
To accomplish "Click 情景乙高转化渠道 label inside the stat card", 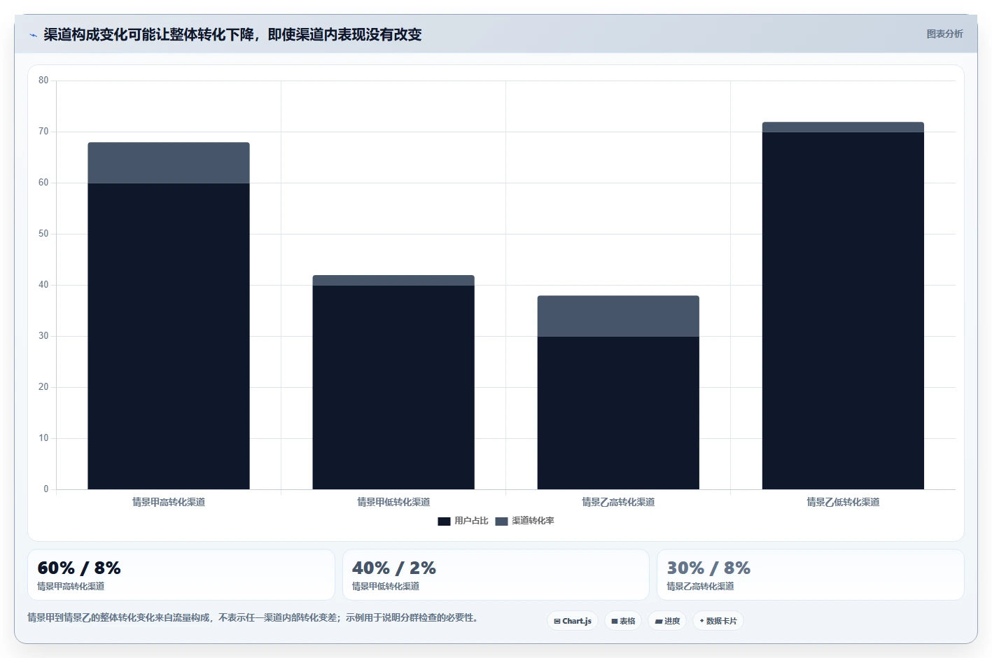I will [x=700, y=587].
